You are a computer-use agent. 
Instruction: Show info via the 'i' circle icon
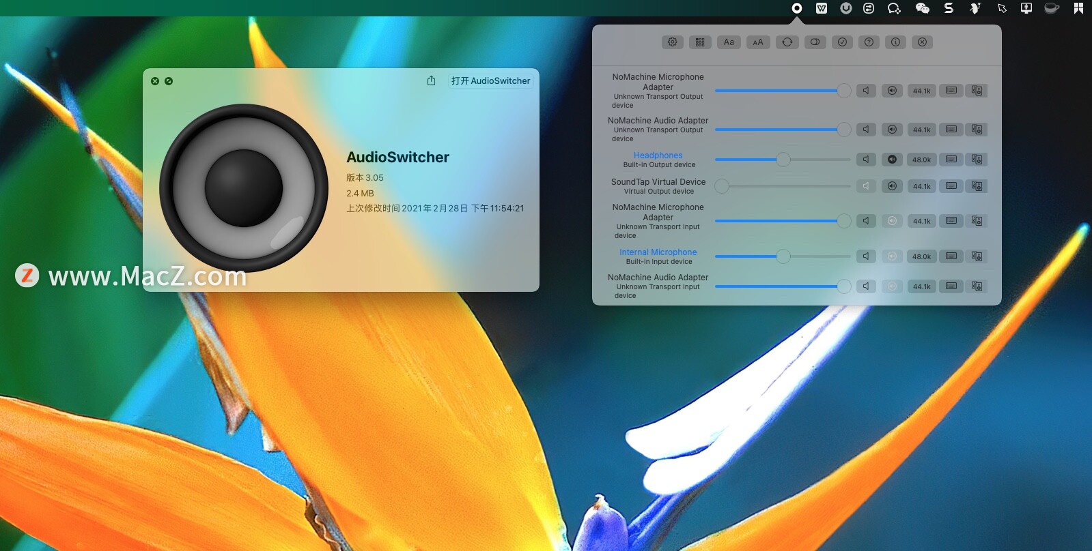(895, 42)
